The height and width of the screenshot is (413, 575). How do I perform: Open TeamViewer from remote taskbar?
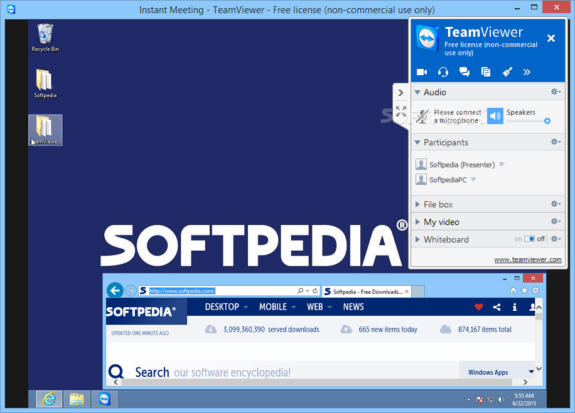[105, 399]
